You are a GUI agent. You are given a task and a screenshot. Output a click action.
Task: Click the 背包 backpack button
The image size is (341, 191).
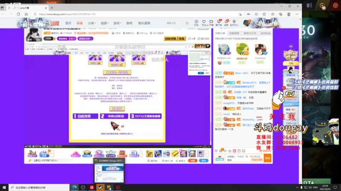pos(203,161)
